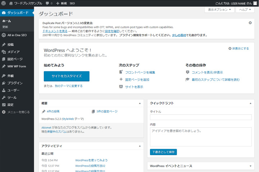Click pin icon beside 4件の投稿

point(43,111)
